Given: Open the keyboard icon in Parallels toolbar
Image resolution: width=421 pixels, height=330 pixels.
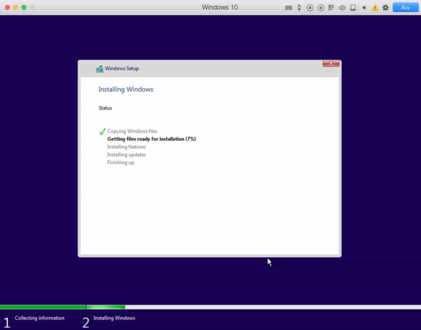Looking at the screenshot, I should pos(288,8).
